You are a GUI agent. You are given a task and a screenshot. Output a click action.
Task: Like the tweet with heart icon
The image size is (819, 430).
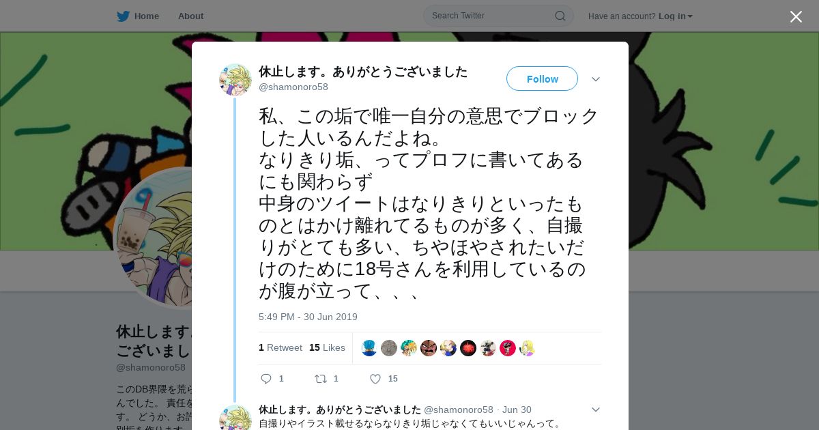[x=375, y=379]
